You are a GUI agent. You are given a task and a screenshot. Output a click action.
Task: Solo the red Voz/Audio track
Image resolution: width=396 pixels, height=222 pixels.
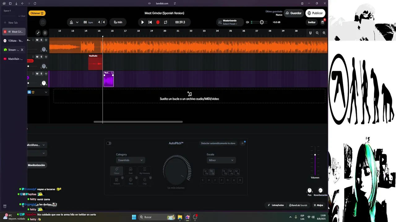click(x=41, y=57)
